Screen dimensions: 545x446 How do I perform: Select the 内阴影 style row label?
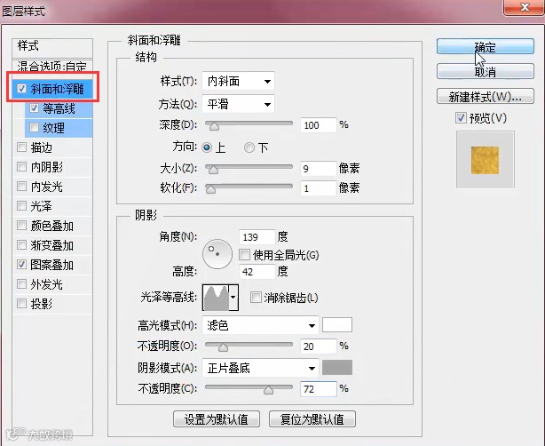coord(46,167)
